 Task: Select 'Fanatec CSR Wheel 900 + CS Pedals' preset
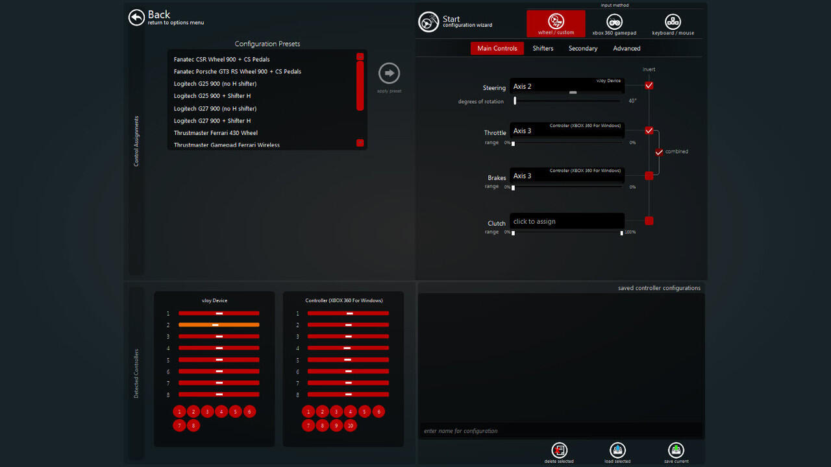click(221, 59)
